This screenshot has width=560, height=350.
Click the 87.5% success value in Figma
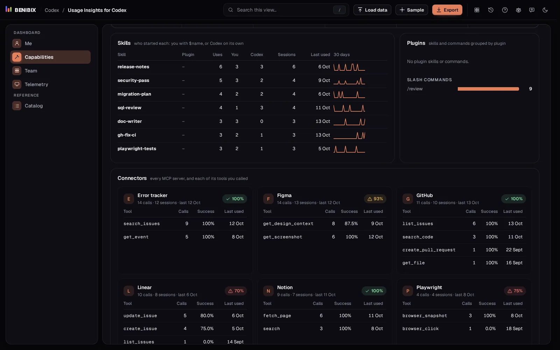coord(351,224)
